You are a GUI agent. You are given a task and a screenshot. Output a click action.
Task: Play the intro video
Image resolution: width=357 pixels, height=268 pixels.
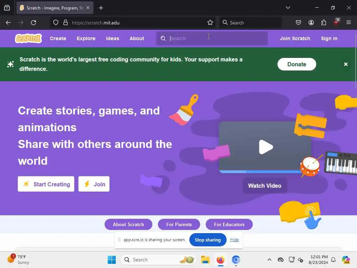click(x=266, y=147)
